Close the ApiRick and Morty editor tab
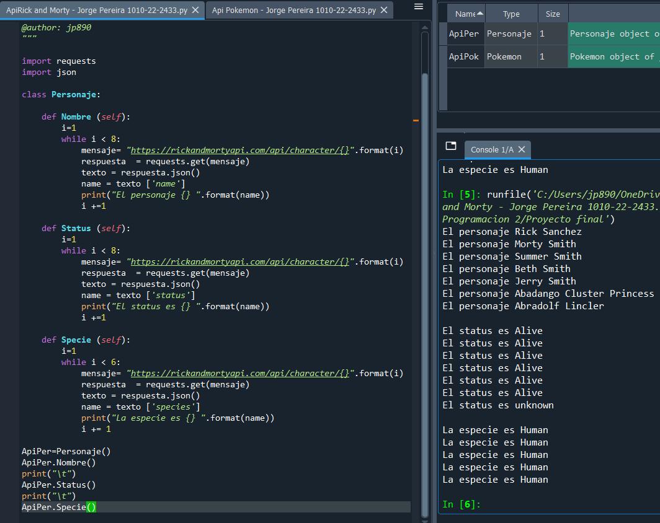The image size is (660, 523). 195,10
